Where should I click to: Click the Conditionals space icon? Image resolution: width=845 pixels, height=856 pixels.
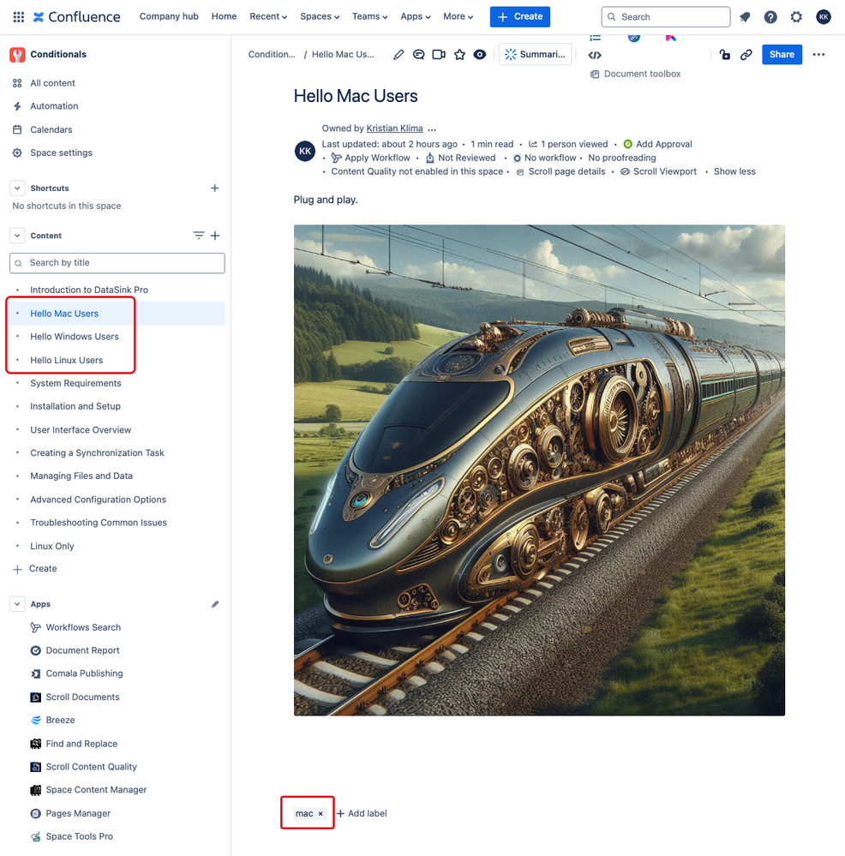pyautogui.click(x=17, y=55)
